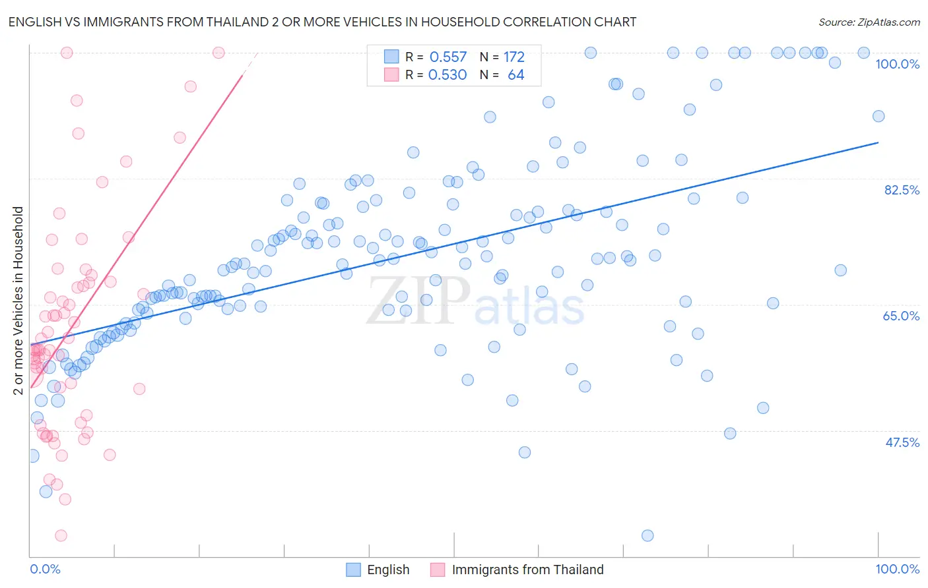Click the R = 0.530 correlation value

pyautogui.click(x=436, y=74)
